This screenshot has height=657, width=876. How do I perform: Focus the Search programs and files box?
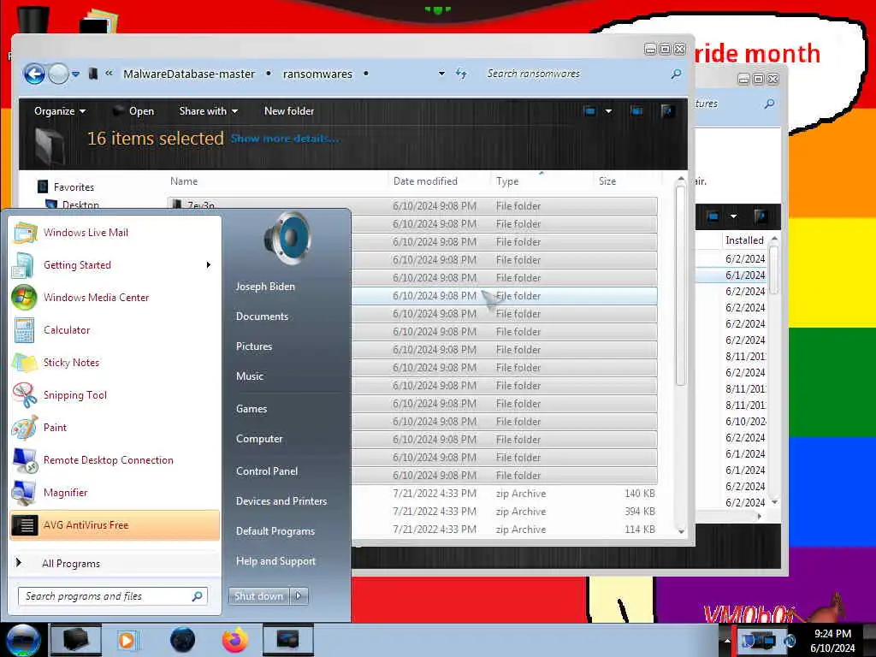tap(105, 596)
